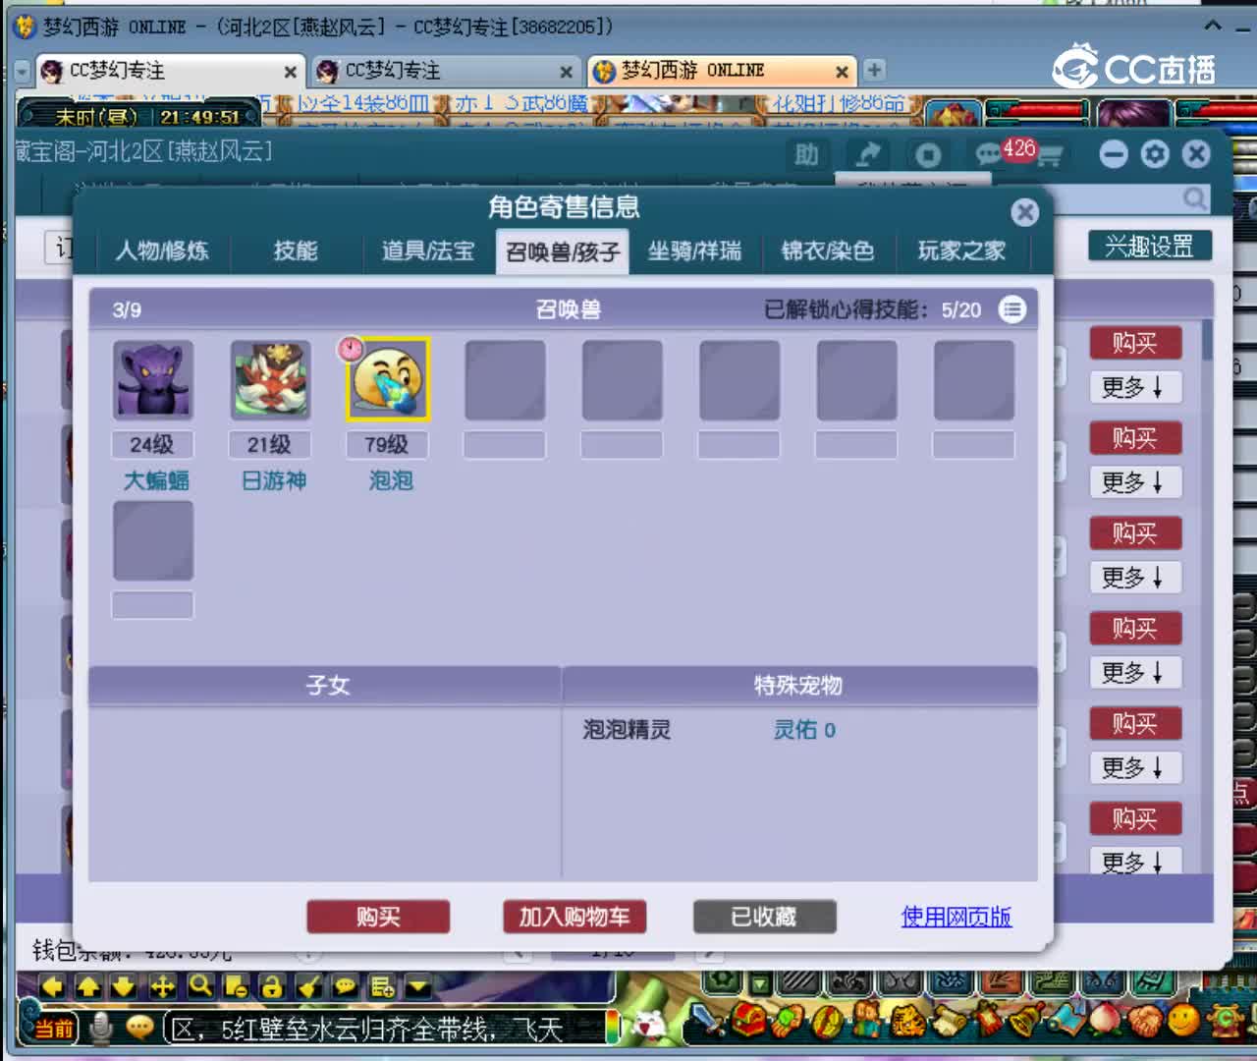Click the handshake friends icon
This screenshot has width=1257, height=1061.
(x=1144, y=1022)
